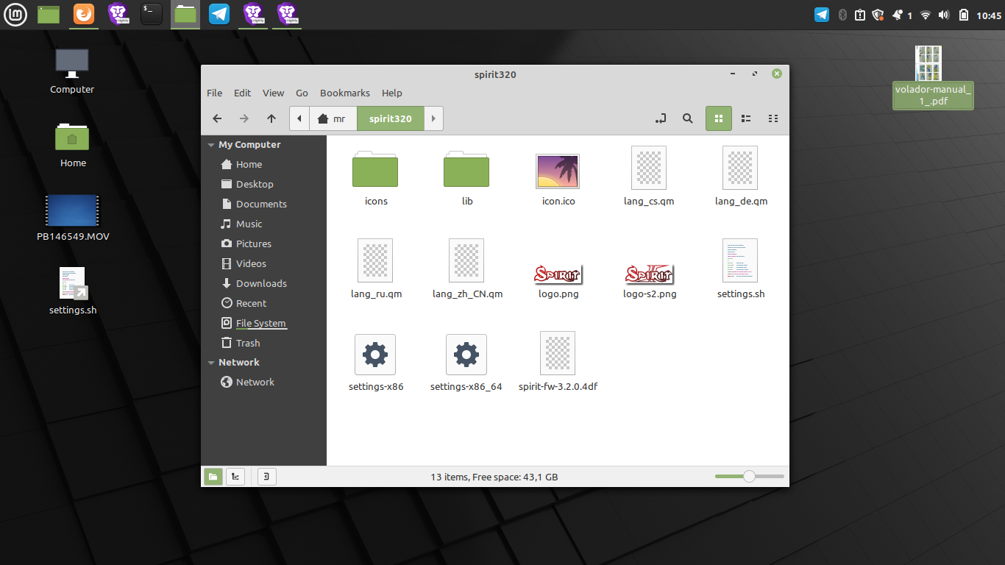Go up to the parent folder

pos(271,118)
